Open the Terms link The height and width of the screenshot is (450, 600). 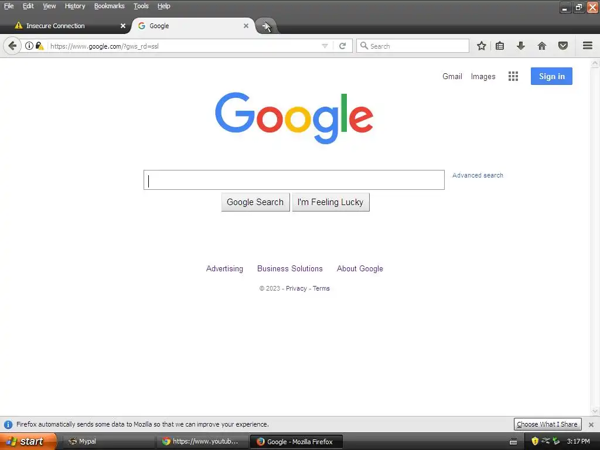coord(321,288)
